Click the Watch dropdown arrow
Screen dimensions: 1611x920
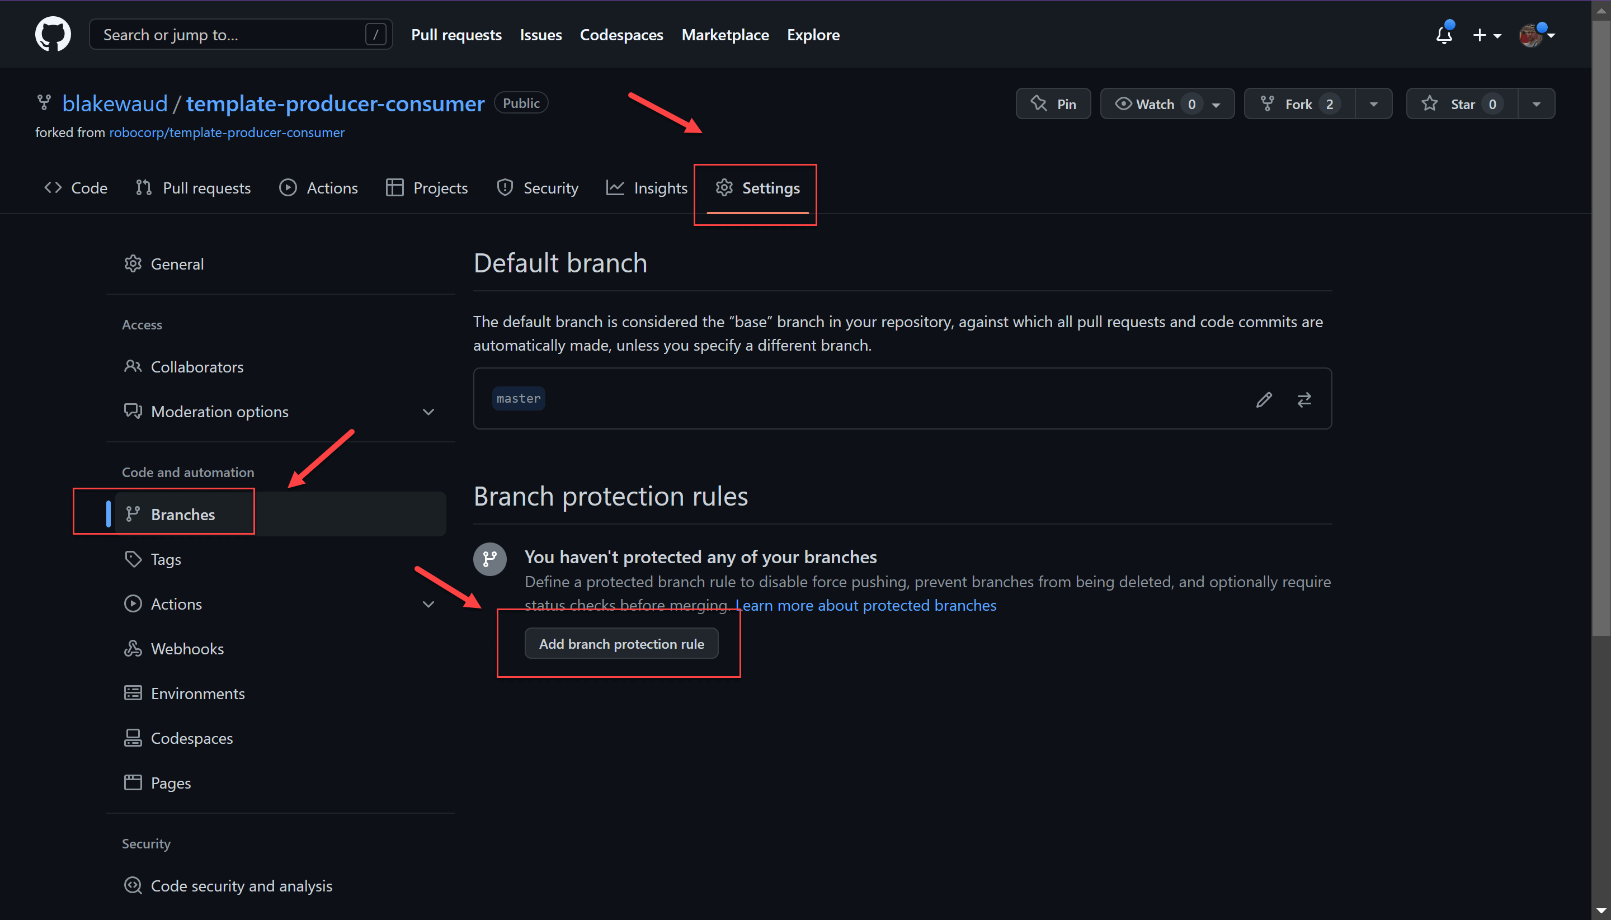(1217, 103)
